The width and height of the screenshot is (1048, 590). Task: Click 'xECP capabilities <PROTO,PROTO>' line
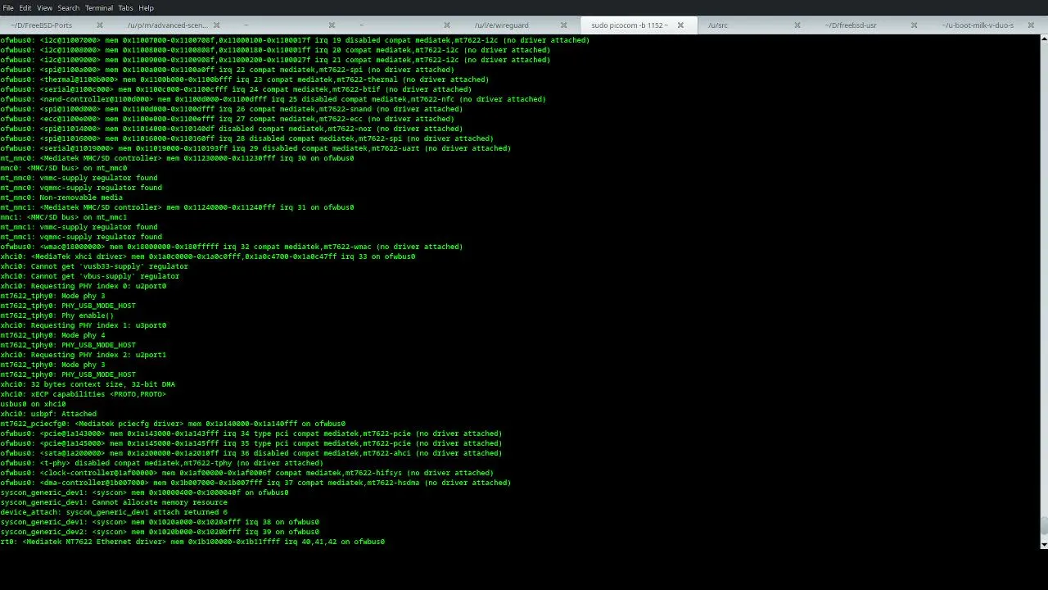[84, 394]
